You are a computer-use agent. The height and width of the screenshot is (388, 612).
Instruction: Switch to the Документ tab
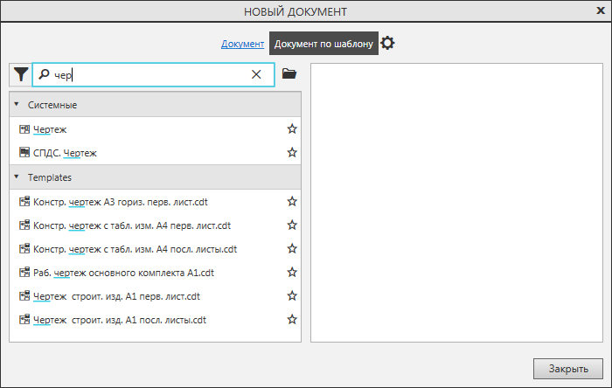pos(242,44)
